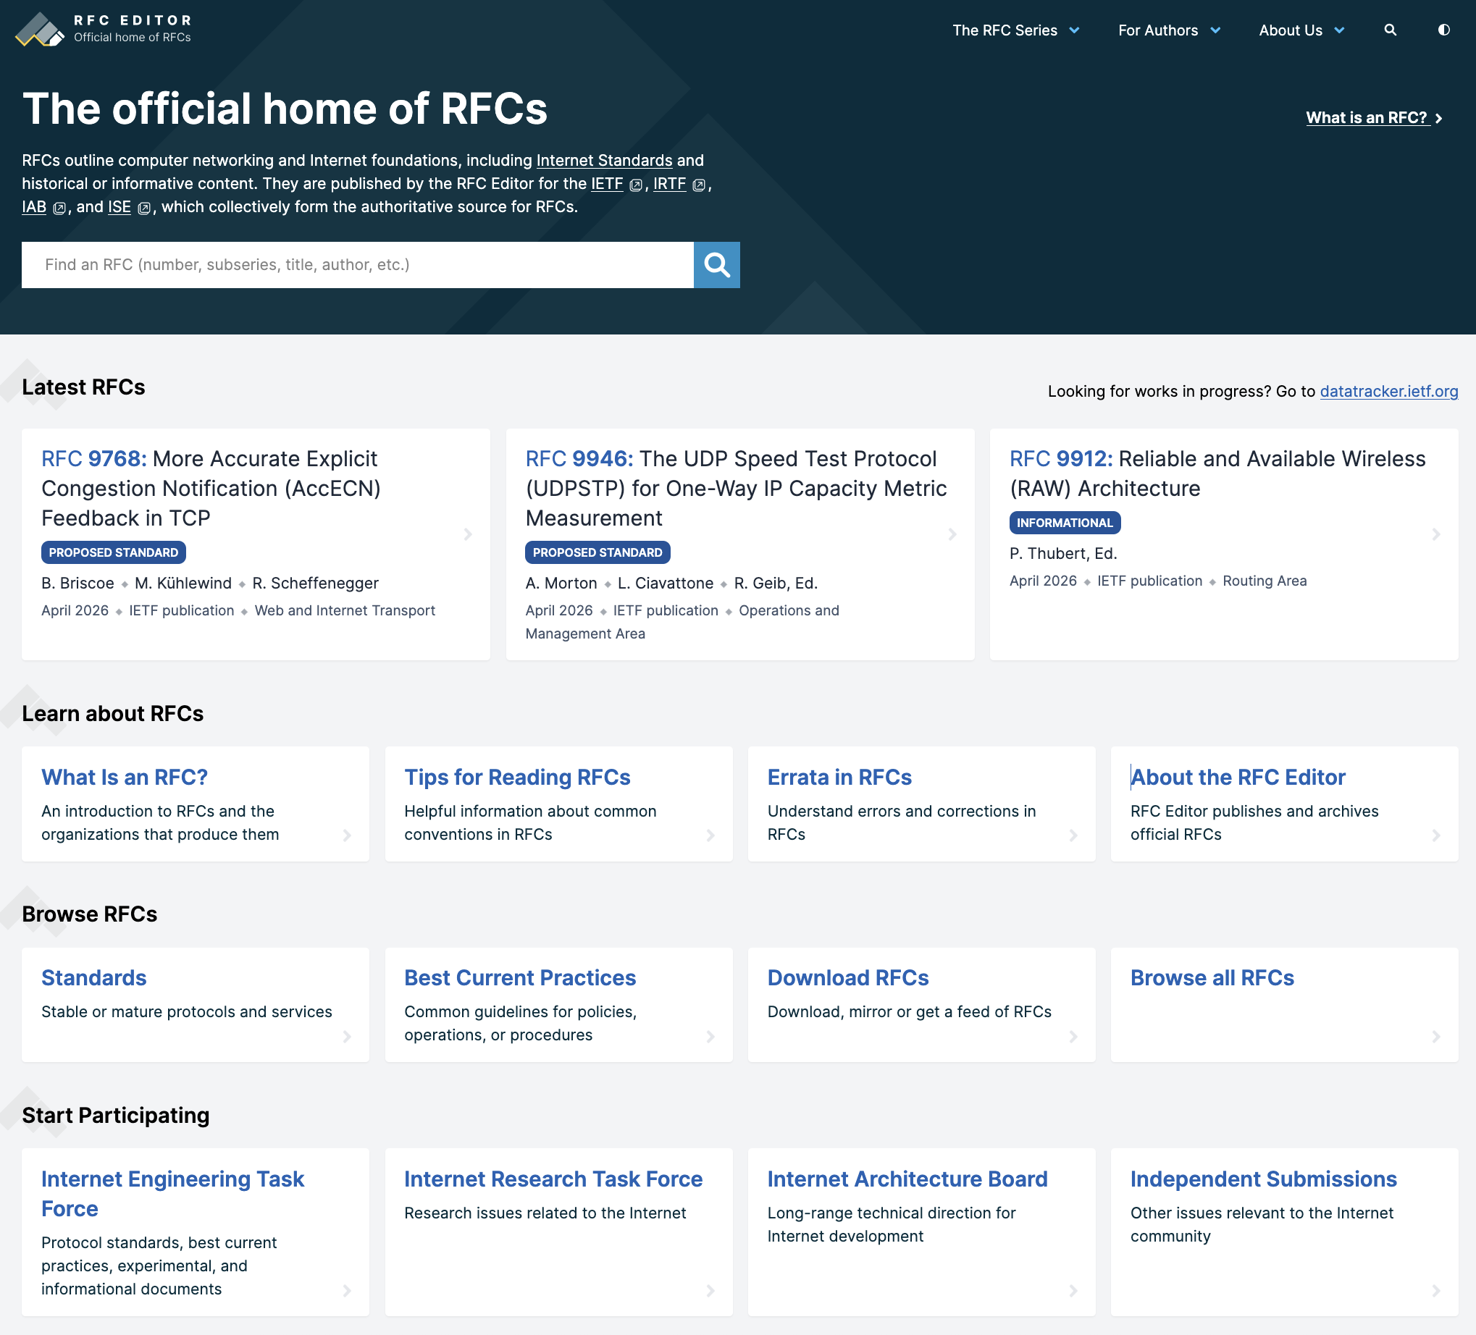Click arrow on About the RFC Editor card
The width and height of the screenshot is (1476, 1335).
coord(1436,835)
